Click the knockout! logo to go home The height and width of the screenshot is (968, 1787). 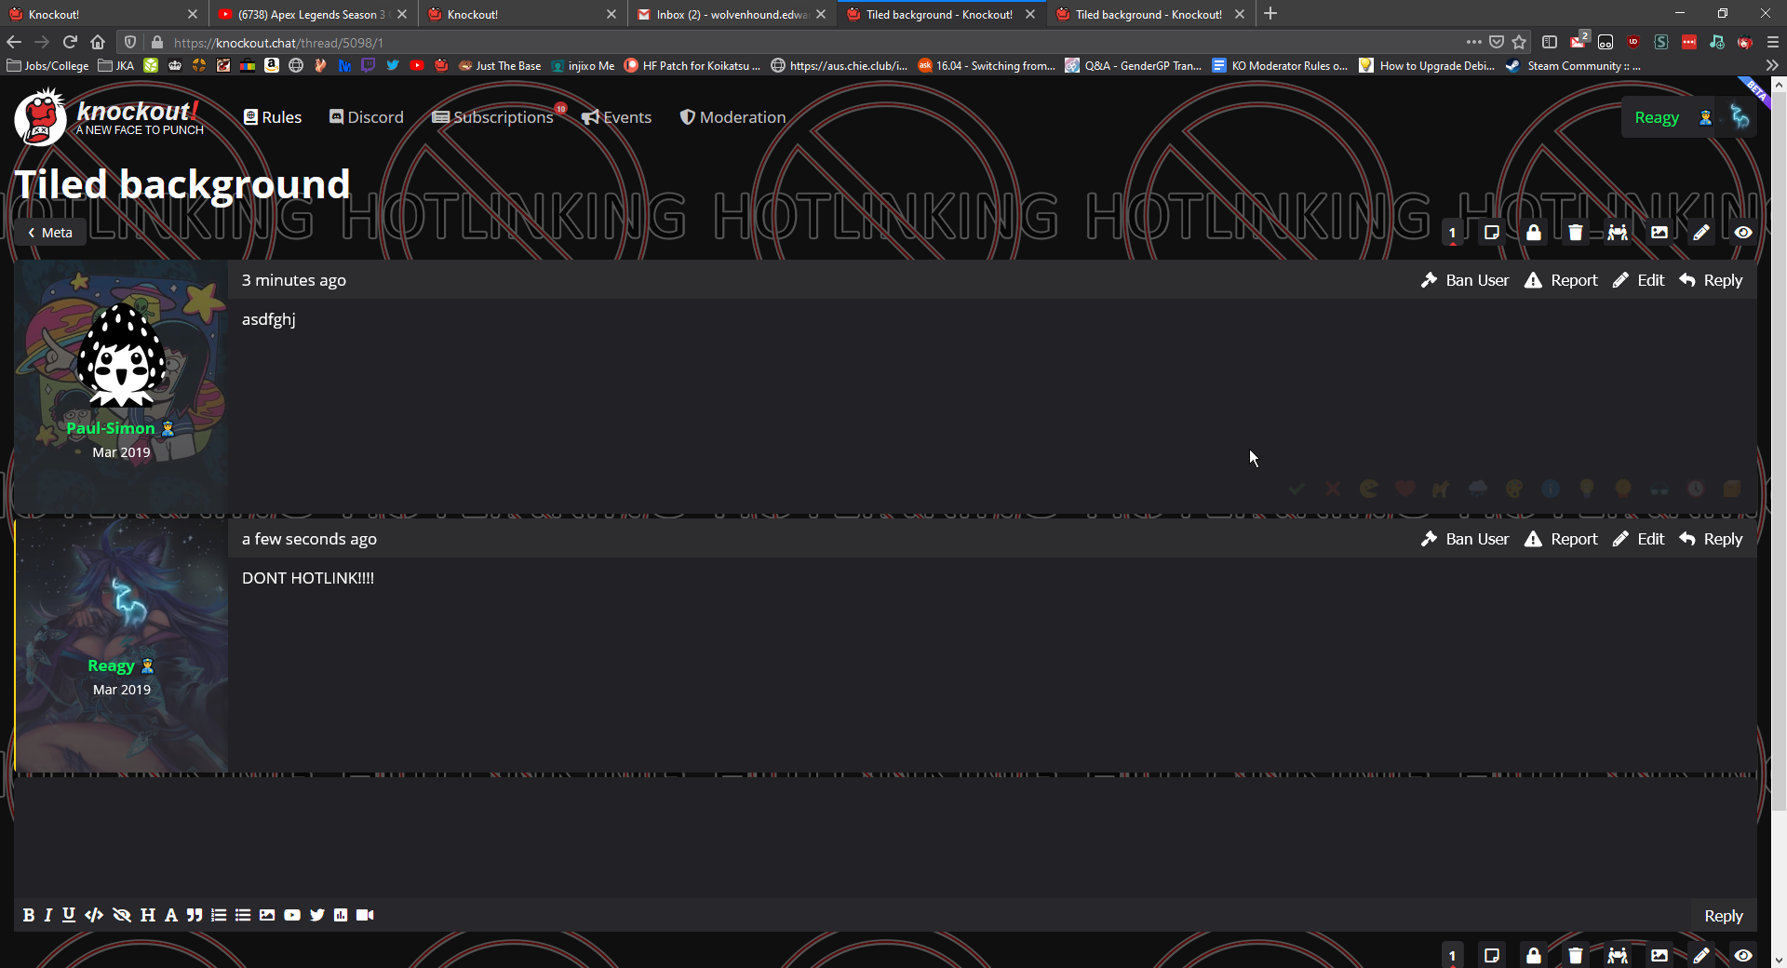pyautogui.click(x=110, y=117)
